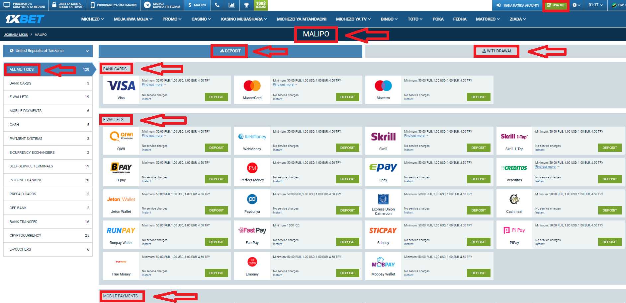Select the Maestro logo

coord(383,86)
